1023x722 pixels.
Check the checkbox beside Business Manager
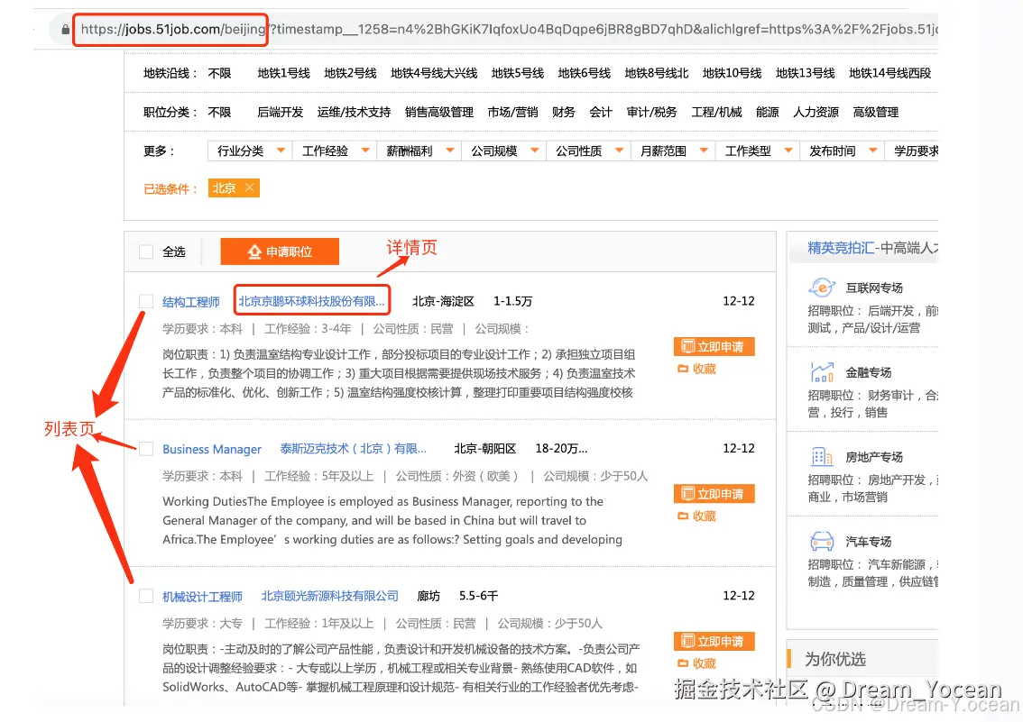[145, 449]
